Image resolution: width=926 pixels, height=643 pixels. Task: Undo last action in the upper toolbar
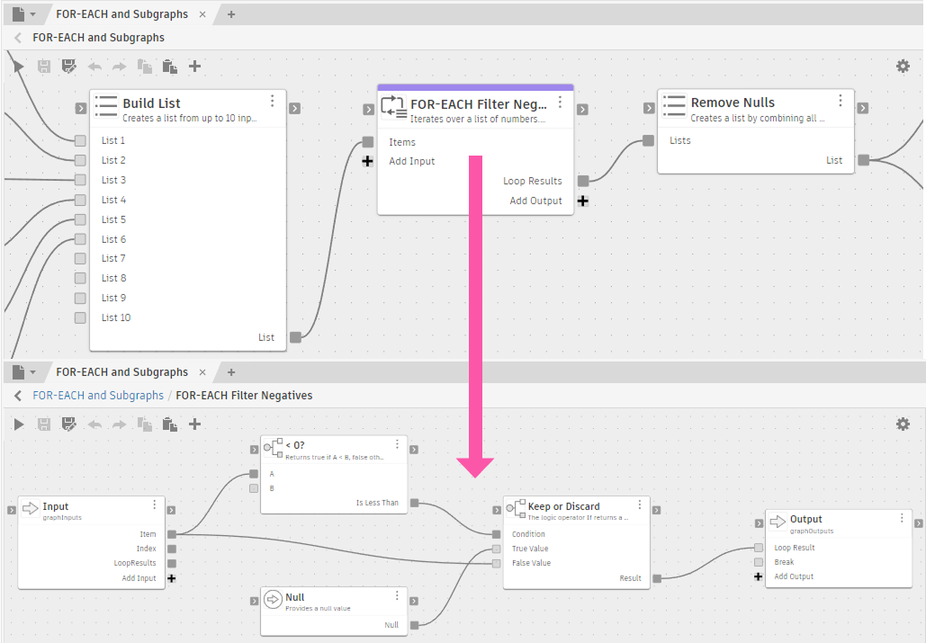(94, 67)
